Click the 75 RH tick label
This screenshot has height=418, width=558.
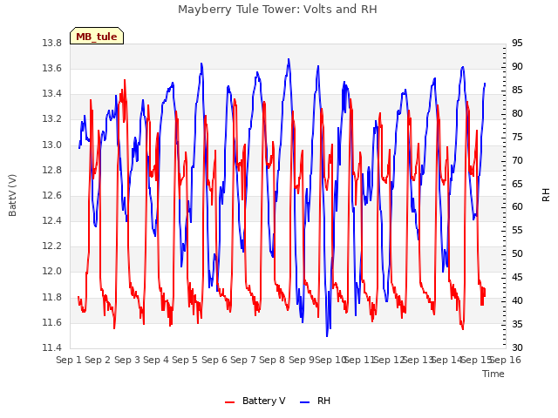[x=517, y=137]
